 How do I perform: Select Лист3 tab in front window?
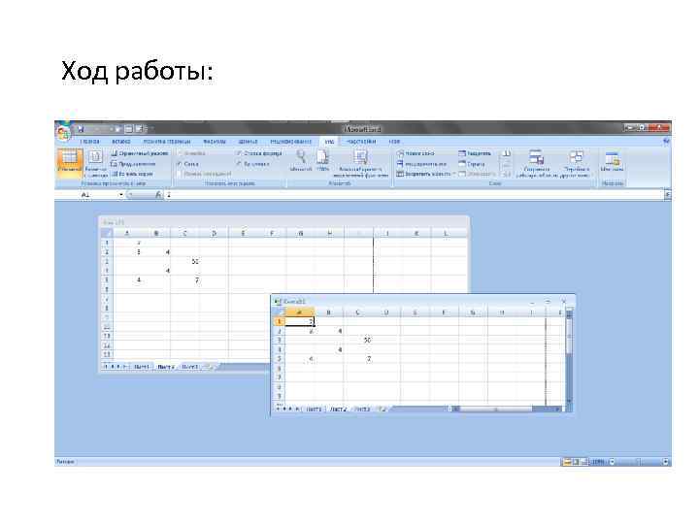362,409
